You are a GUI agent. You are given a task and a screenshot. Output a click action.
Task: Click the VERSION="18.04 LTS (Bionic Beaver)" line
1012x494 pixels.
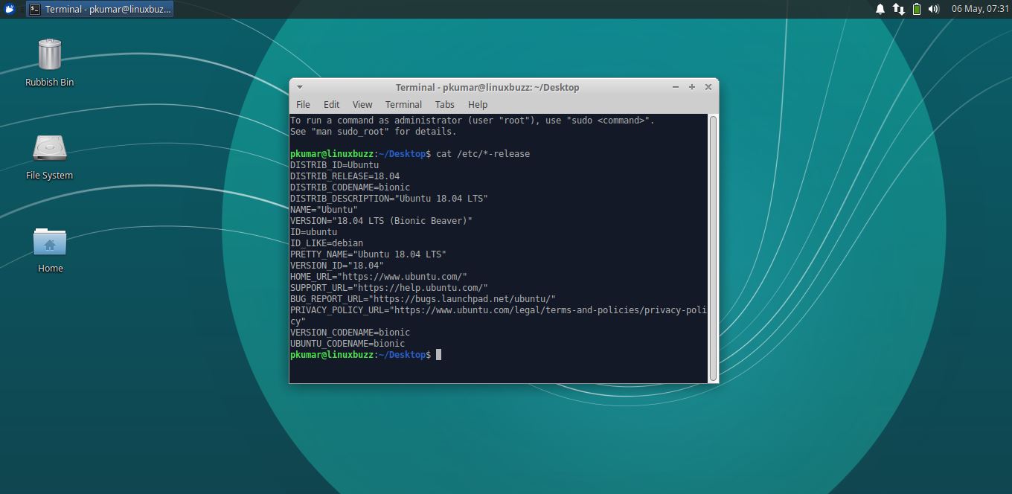coord(381,221)
